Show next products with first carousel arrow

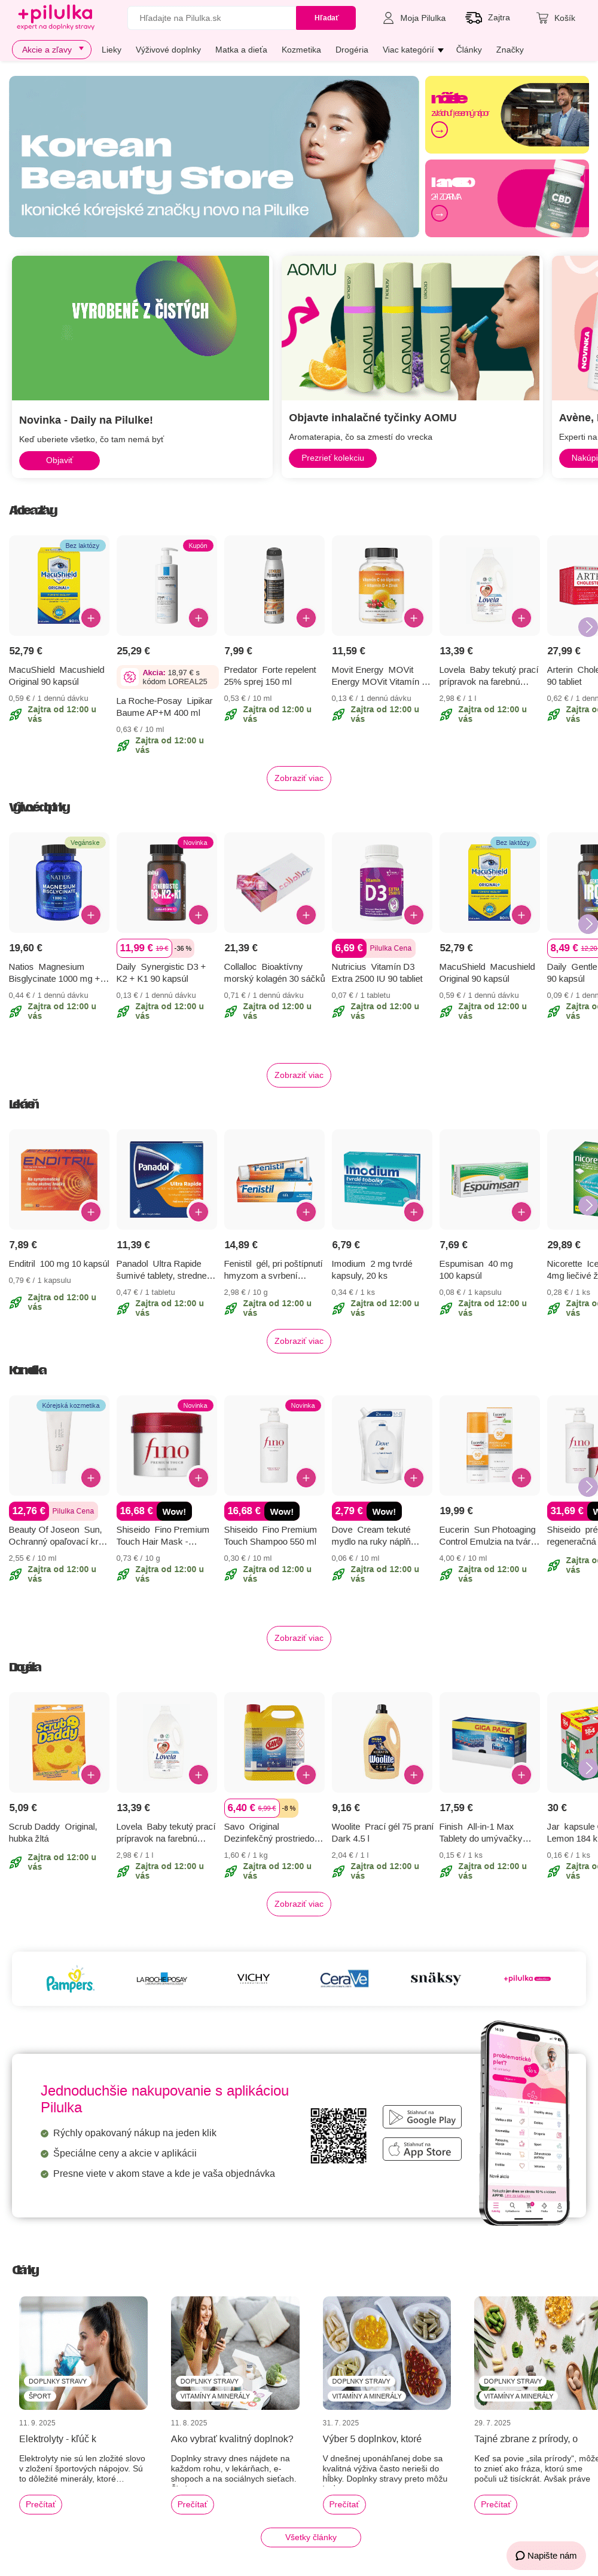588,627
